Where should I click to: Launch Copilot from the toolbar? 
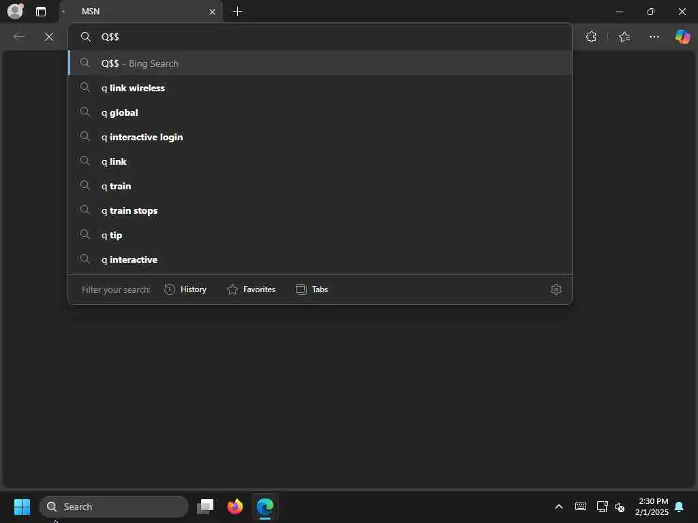682,37
